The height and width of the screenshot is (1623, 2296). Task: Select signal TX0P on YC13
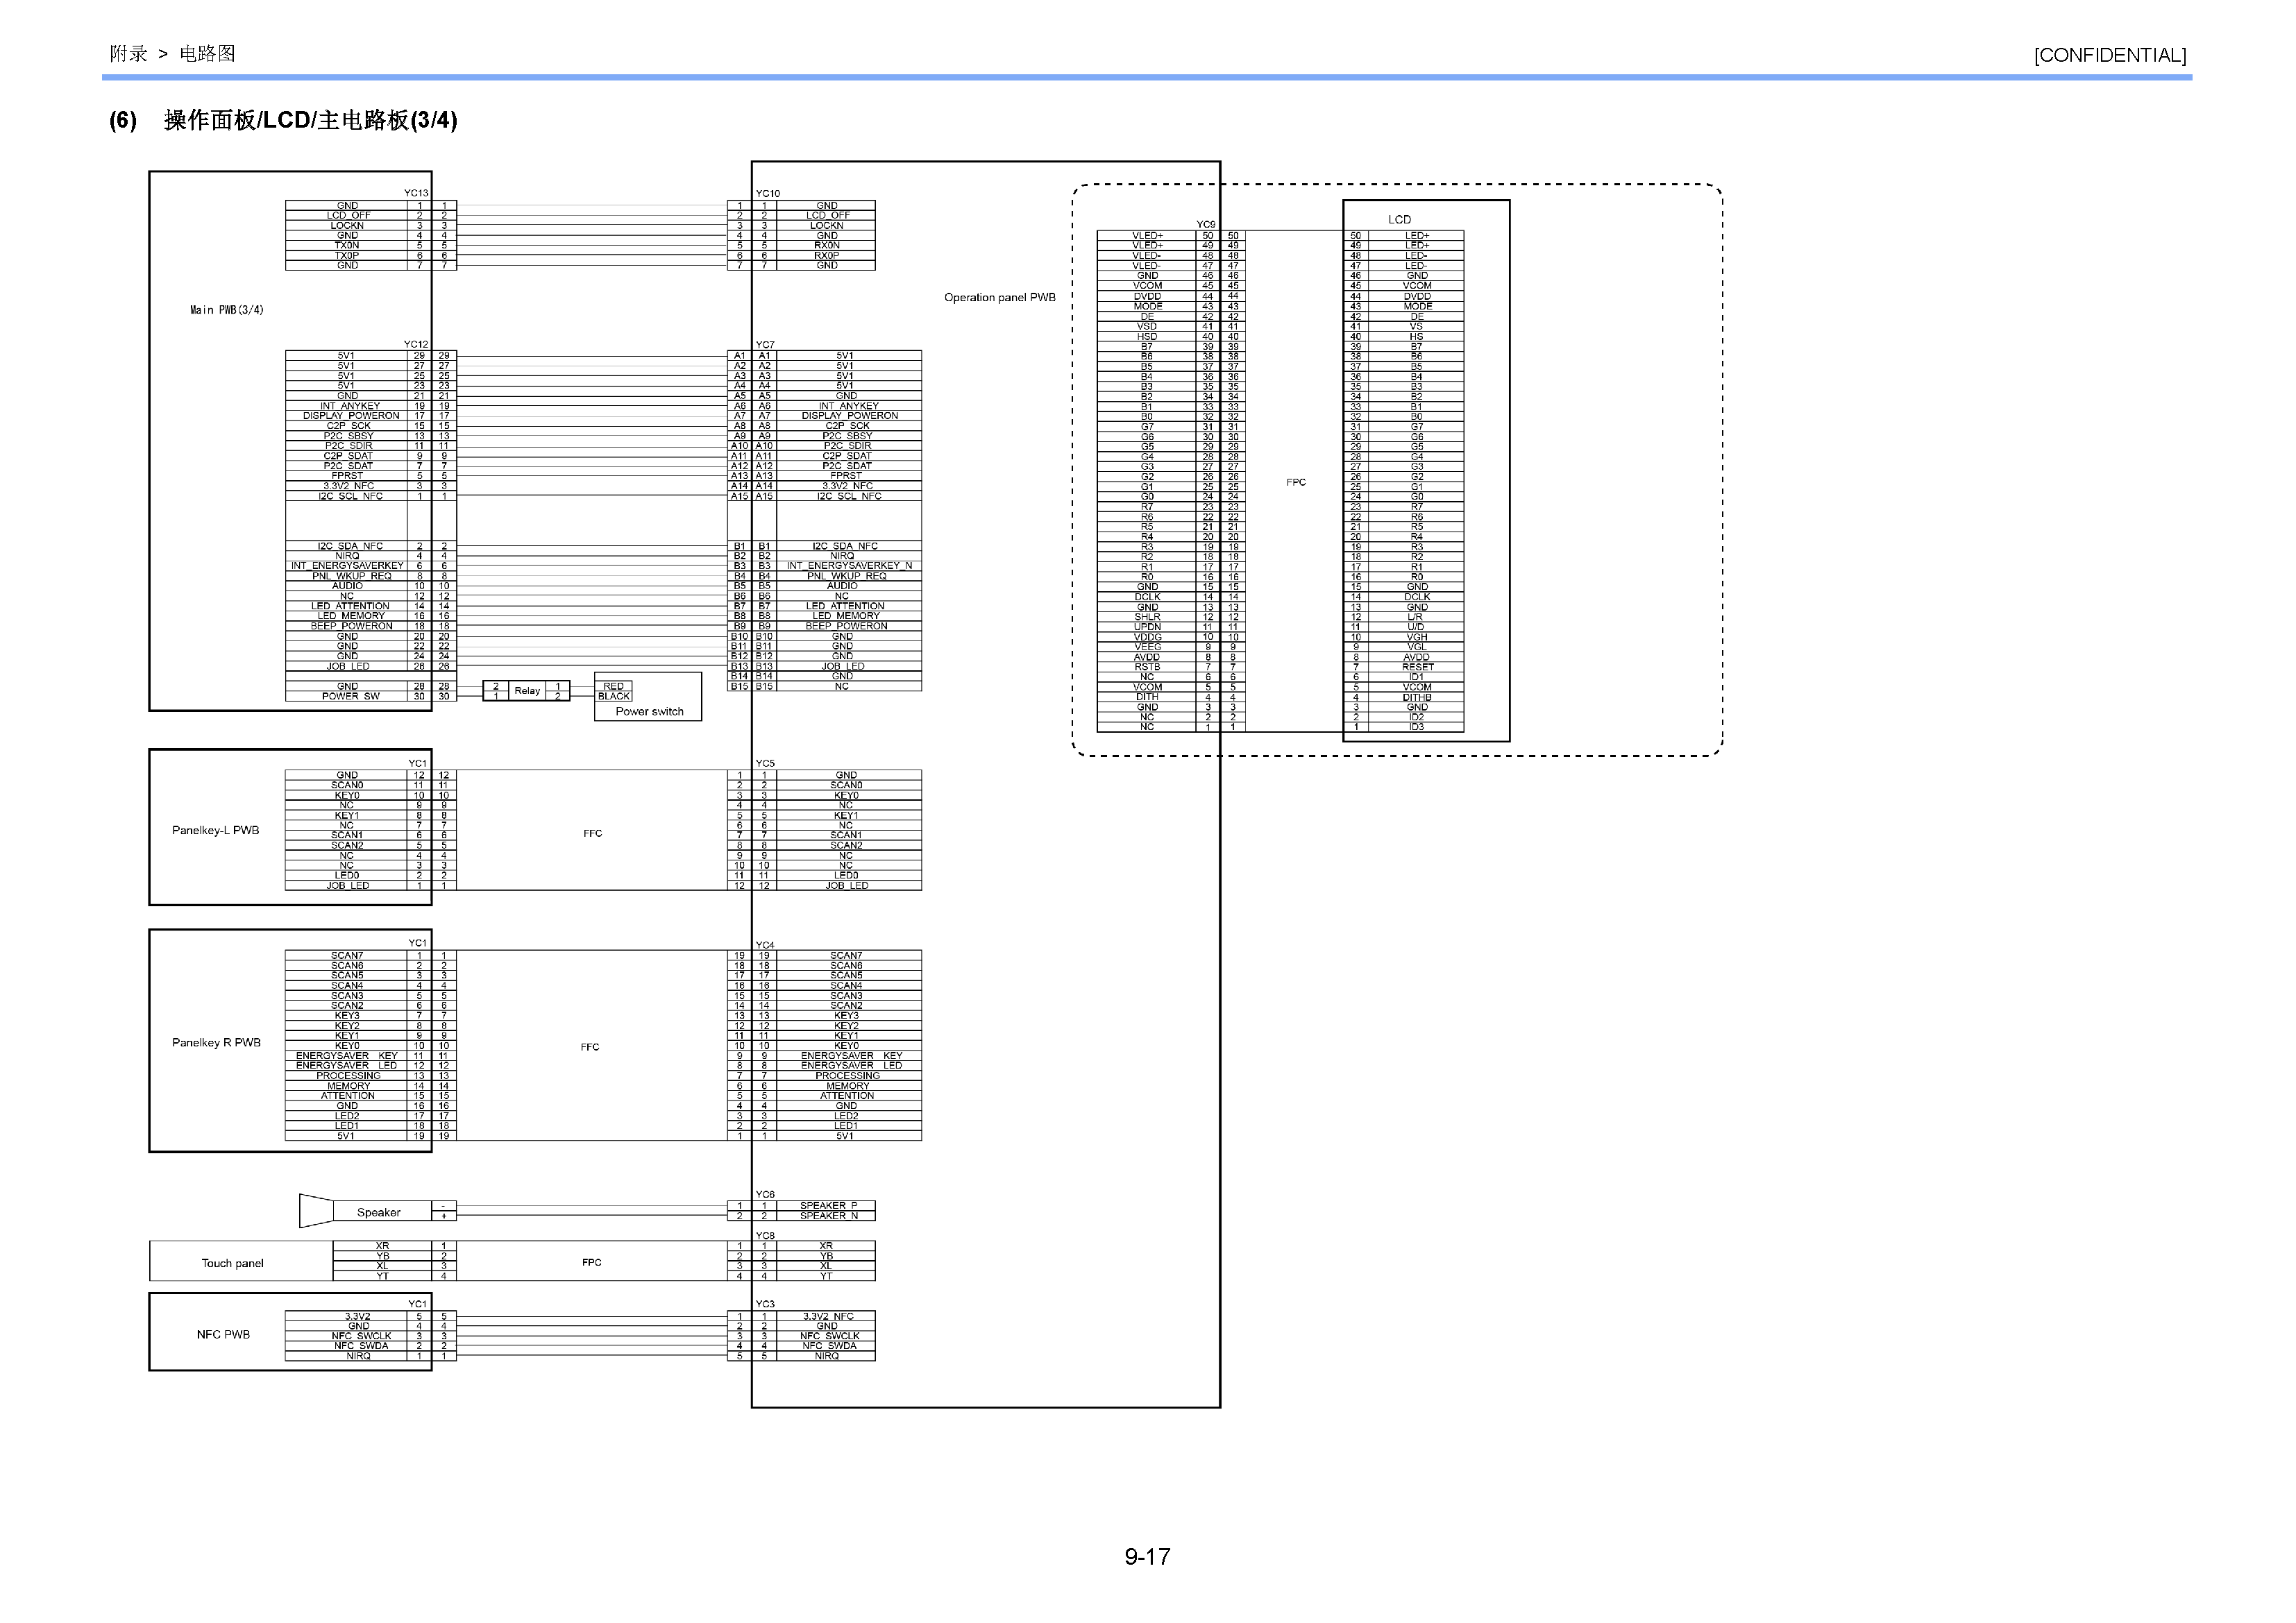pyautogui.click(x=347, y=255)
